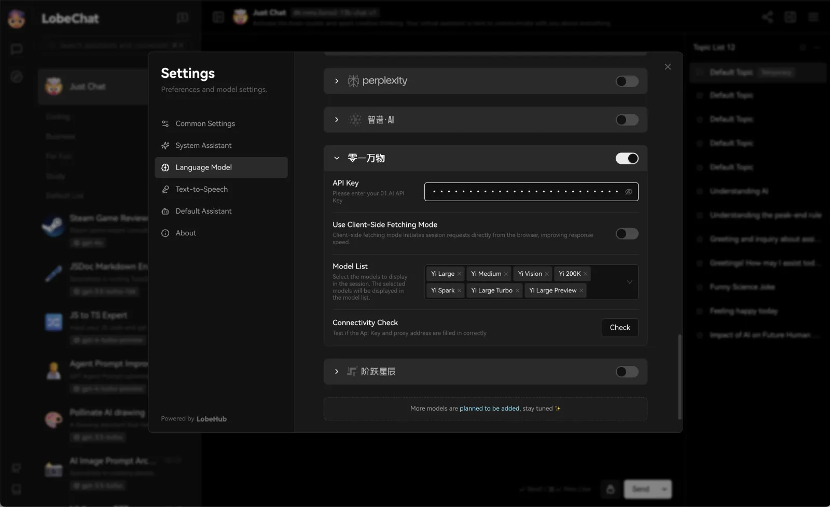Open the Model List dropdown arrow
The width and height of the screenshot is (830, 507).
click(629, 282)
